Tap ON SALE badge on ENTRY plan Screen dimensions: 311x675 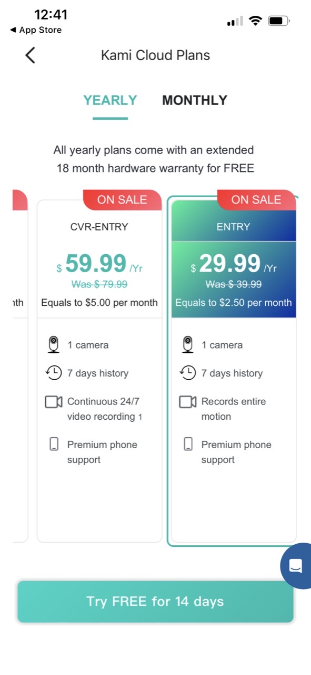tap(257, 199)
